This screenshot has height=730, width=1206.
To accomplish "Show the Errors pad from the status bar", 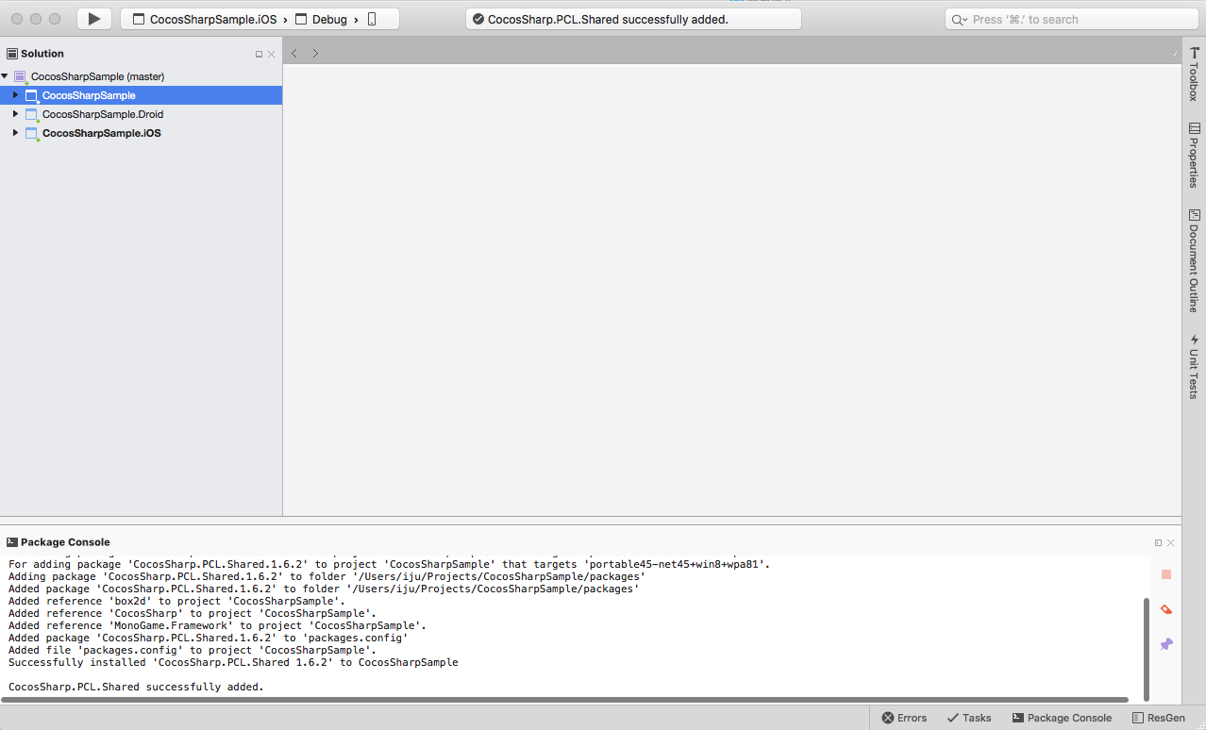I will (904, 718).
